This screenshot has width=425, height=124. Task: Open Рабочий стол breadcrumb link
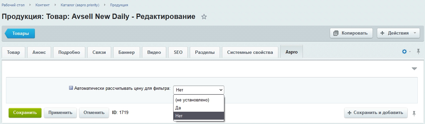pyautogui.click(x=13, y=5)
